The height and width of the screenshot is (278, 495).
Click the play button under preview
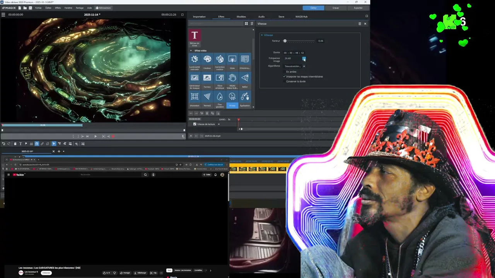[x=96, y=136]
